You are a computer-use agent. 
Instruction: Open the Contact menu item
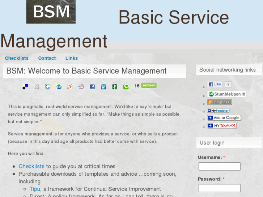click(x=47, y=58)
